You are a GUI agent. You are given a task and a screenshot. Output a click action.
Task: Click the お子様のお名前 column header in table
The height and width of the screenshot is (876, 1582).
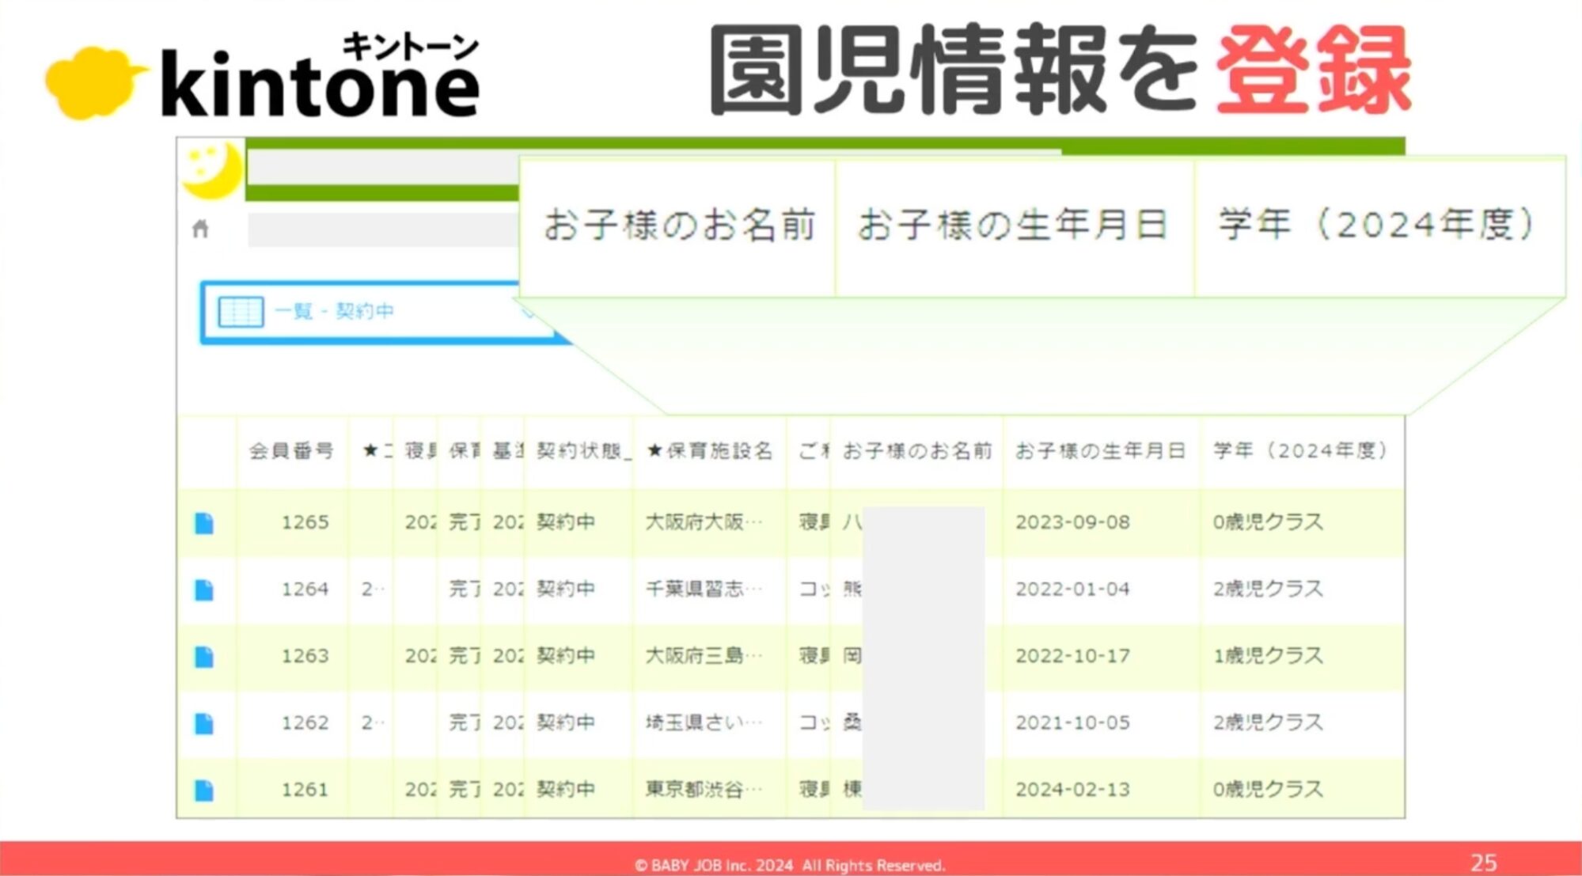(916, 451)
